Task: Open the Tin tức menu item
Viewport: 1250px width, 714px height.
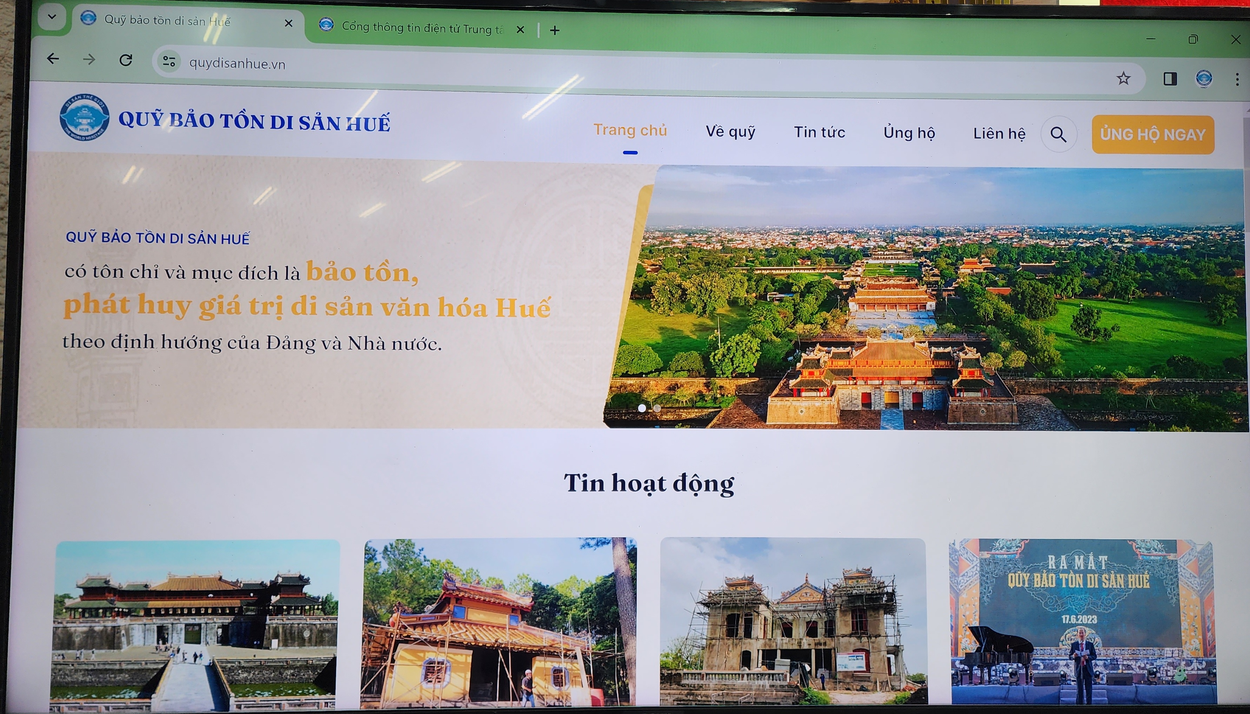Action: coord(819,132)
